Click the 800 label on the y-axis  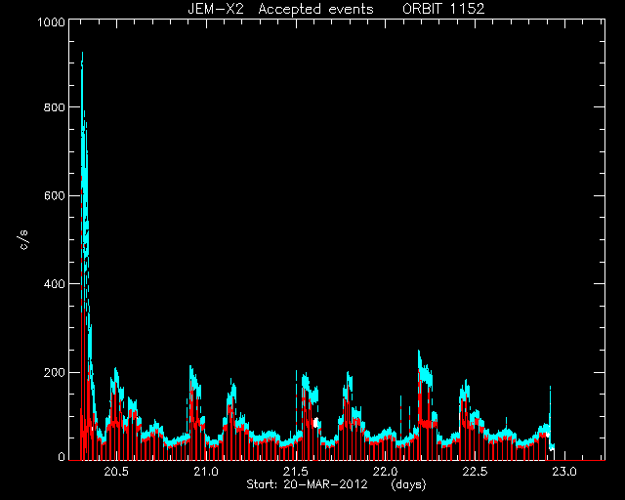54,107
